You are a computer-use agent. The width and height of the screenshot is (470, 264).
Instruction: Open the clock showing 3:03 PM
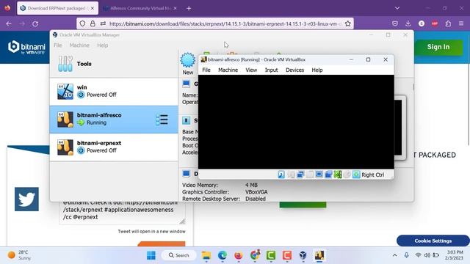tap(455, 255)
